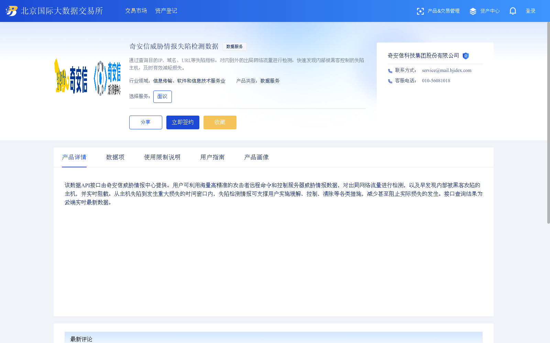The height and width of the screenshot is (343, 550).
Task: Open the 产品画像 tab
Action: pos(256,157)
